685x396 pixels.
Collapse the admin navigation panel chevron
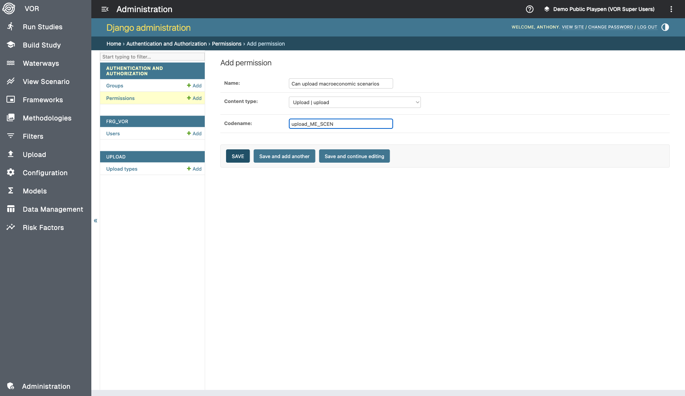point(96,220)
